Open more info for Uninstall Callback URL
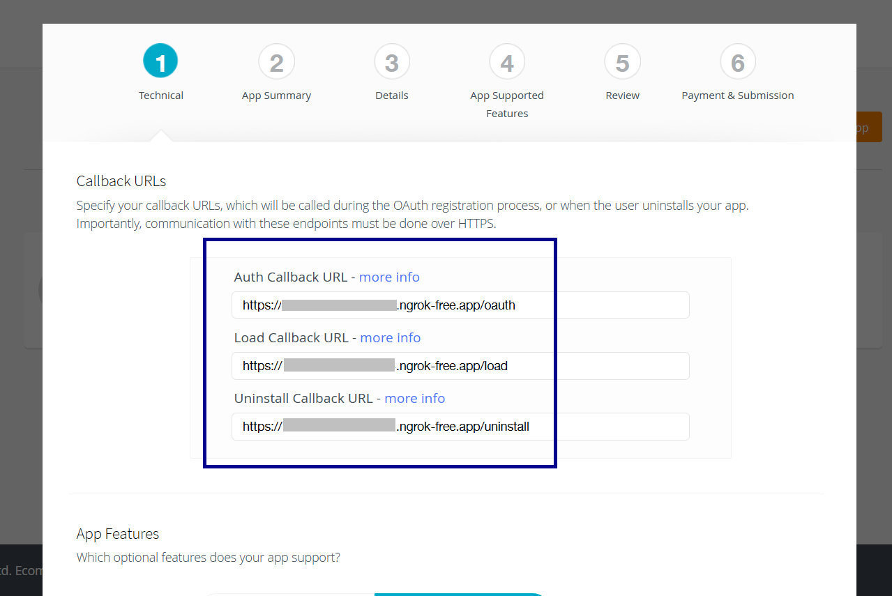This screenshot has width=892, height=596. coord(415,398)
